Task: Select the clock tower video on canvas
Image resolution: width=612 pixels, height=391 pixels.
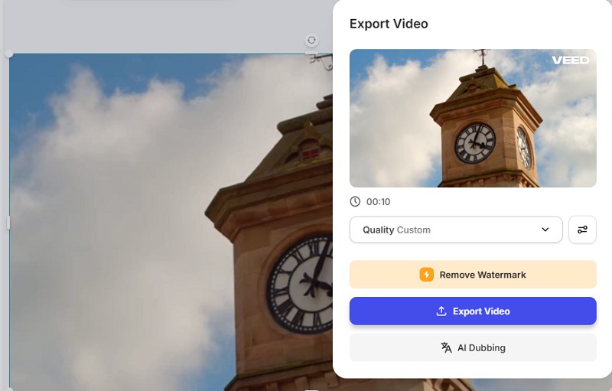Action: (x=171, y=223)
